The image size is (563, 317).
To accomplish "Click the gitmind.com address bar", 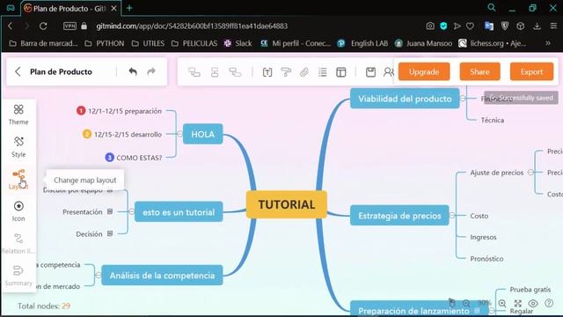I will pos(192,26).
